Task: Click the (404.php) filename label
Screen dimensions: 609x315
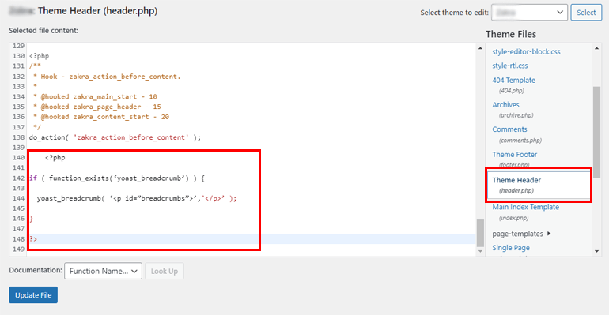Action: [512, 91]
